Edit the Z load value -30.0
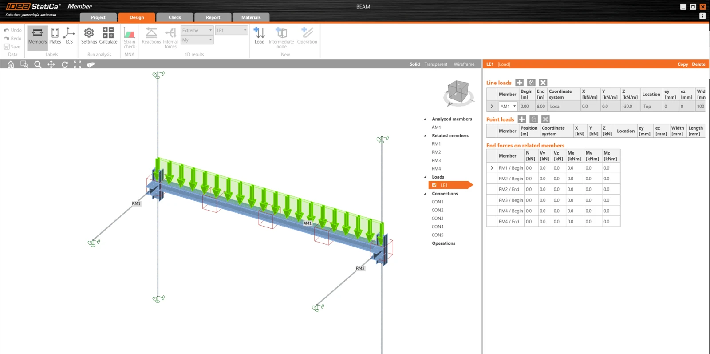710x354 pixels. click(x=630, y=107)
